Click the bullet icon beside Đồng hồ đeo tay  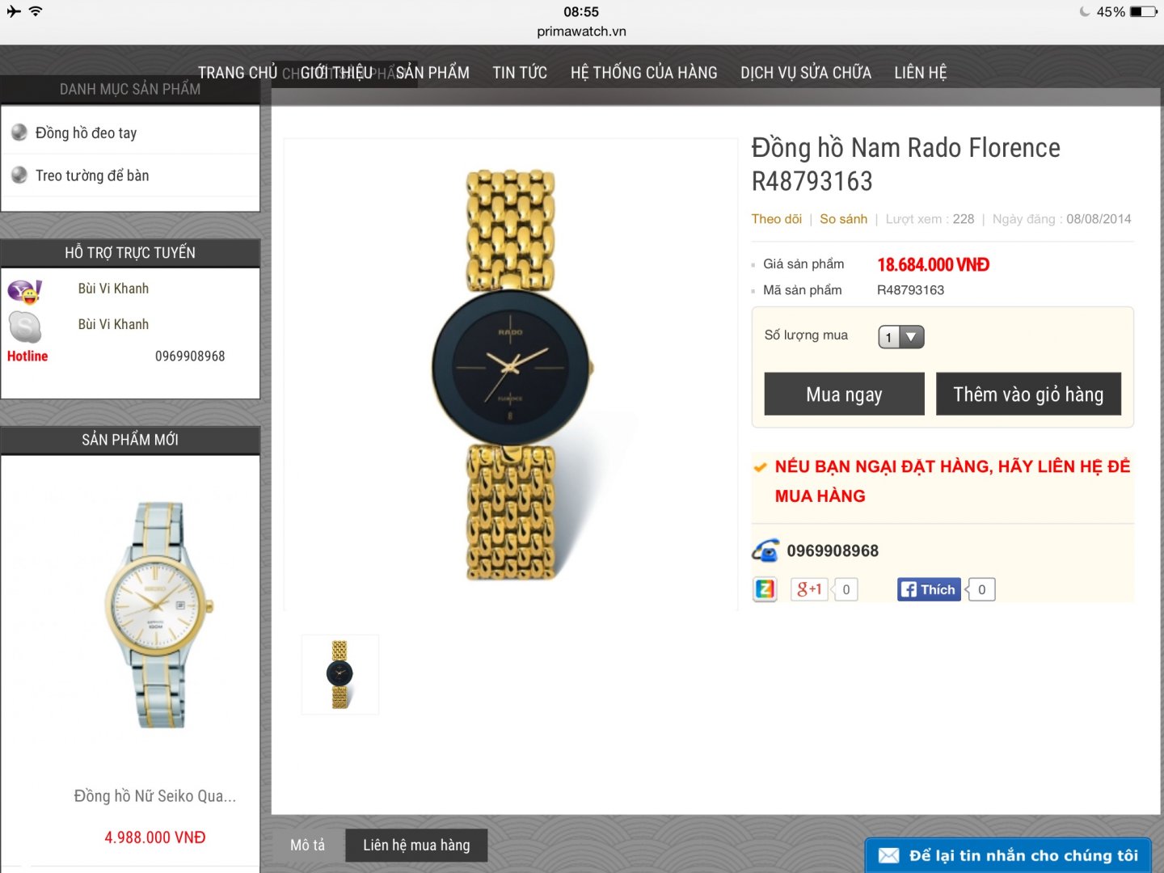click(x=19, y=132)
